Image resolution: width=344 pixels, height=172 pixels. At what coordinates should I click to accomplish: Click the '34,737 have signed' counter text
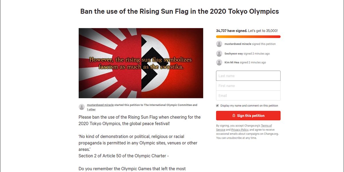[231, 30]
